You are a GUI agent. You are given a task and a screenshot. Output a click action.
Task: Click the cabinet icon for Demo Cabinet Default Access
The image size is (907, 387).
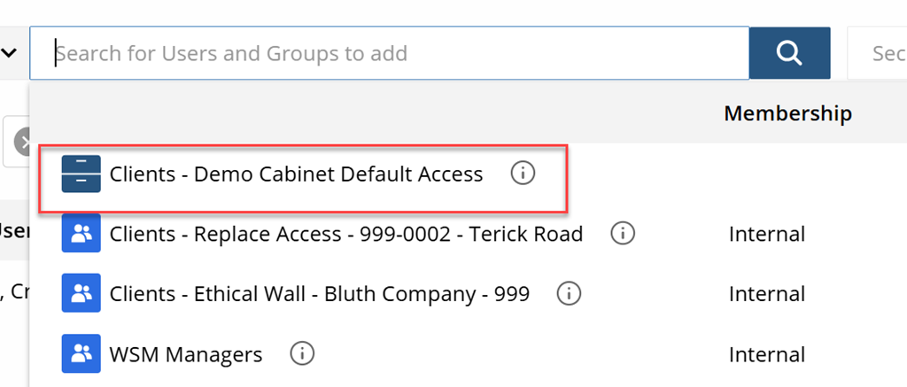81,174
